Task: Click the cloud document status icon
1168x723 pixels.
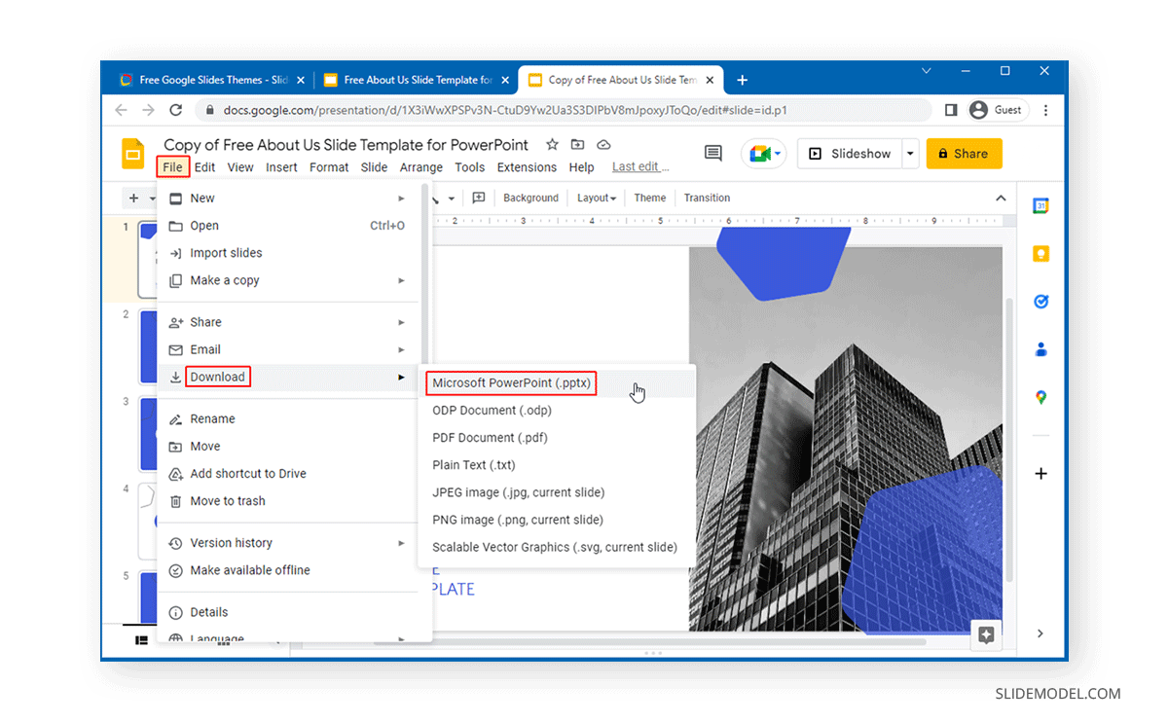Action: click(603, 145)
